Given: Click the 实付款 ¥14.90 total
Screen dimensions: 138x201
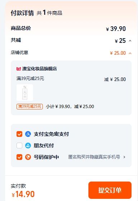Looking at the screenshot, I should 23,194.
